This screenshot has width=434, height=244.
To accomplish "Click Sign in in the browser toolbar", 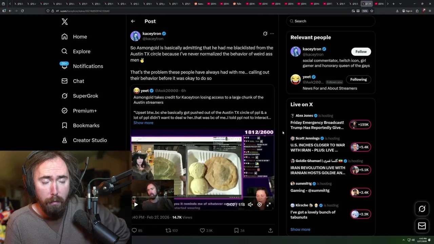I will [407, 11].
